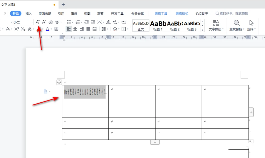Add a row with the bottom plus button
Viewport: 265px width, 158px height.
click(x=155, y=142)
